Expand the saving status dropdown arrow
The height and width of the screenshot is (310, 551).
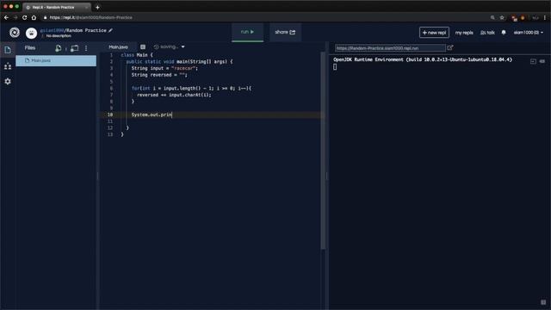point(183,46)
